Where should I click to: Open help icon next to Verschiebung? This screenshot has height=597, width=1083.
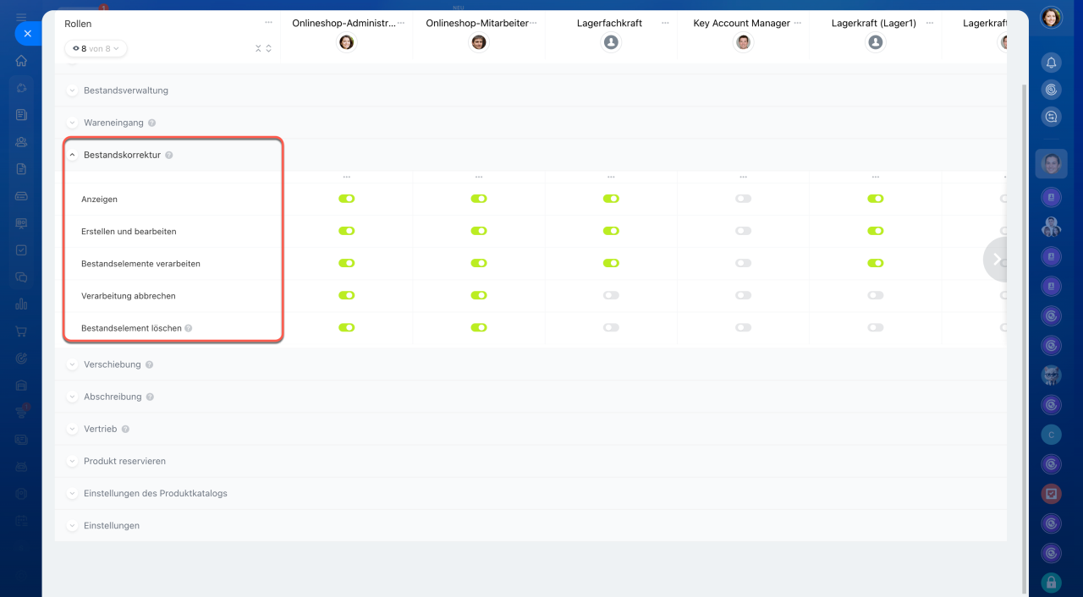coord(149,364)
